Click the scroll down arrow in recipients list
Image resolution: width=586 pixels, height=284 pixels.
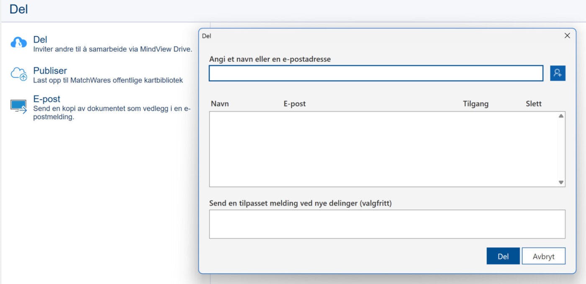561,182
